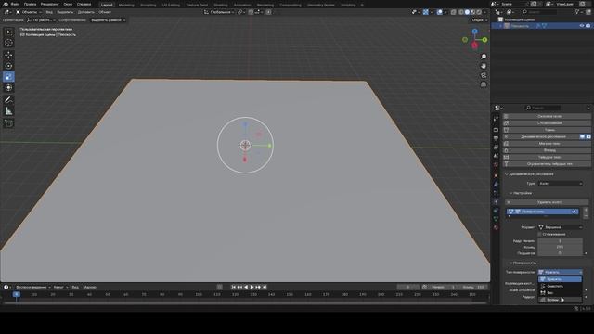Screen dimensions: 594x334
Task: Click the Твёрдое тело physics button
Action: coord(547,157)
